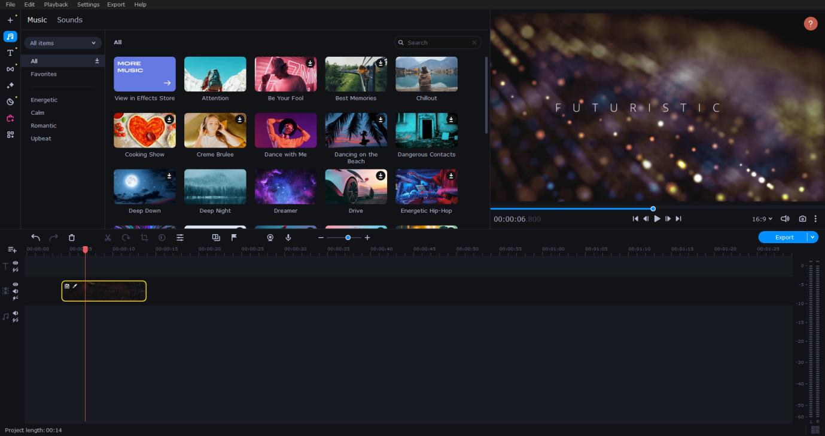Click the delete trash icon above timeline
The width and height of the screenshot is (825, 436).
(x=72, y=238)
